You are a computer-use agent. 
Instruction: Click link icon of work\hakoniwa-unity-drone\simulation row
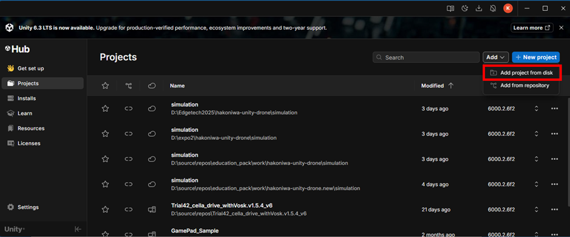(x=128, y=159)
